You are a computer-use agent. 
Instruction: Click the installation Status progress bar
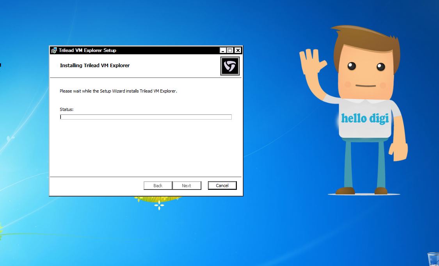point(146,117)
